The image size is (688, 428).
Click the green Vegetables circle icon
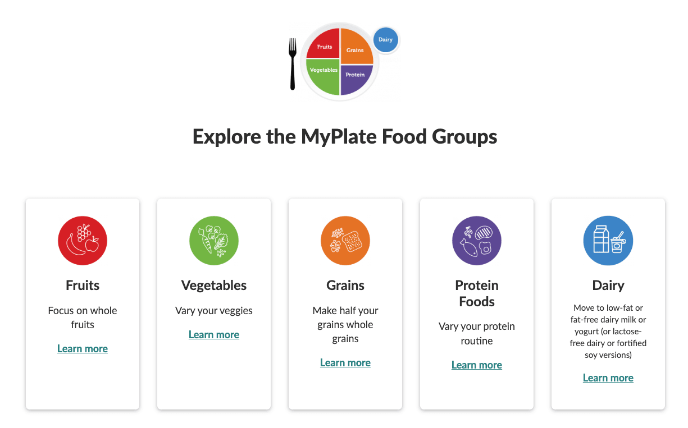click(x=214, y=241)
